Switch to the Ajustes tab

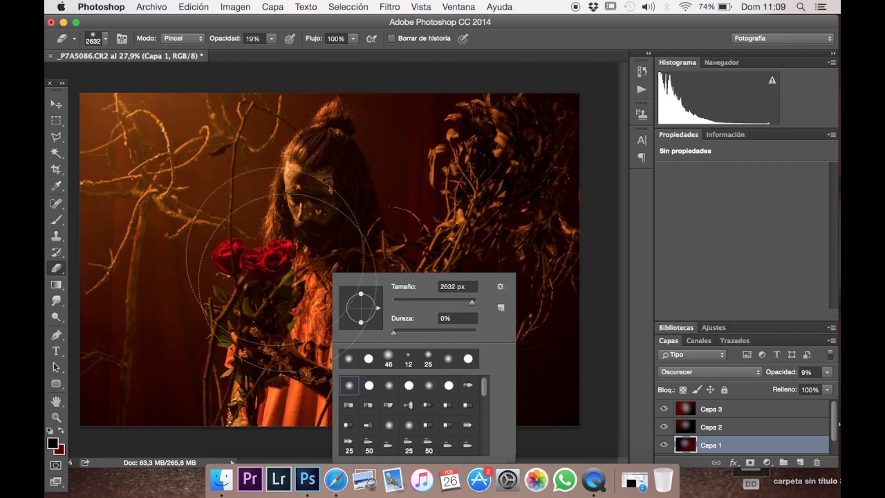(714, 328)
